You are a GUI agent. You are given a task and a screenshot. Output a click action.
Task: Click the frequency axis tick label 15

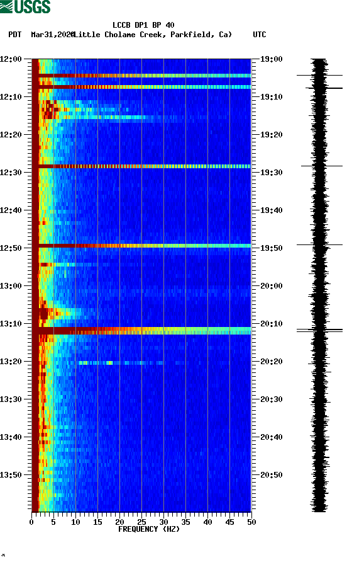point(97,522)
